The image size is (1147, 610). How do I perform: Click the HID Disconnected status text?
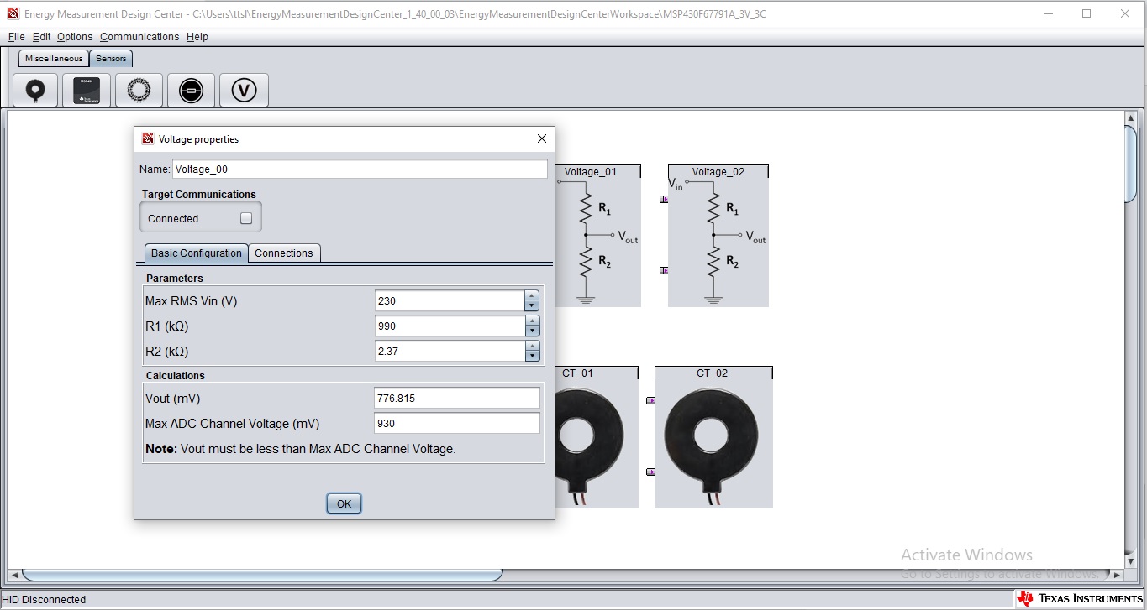[x=45, y=599]
